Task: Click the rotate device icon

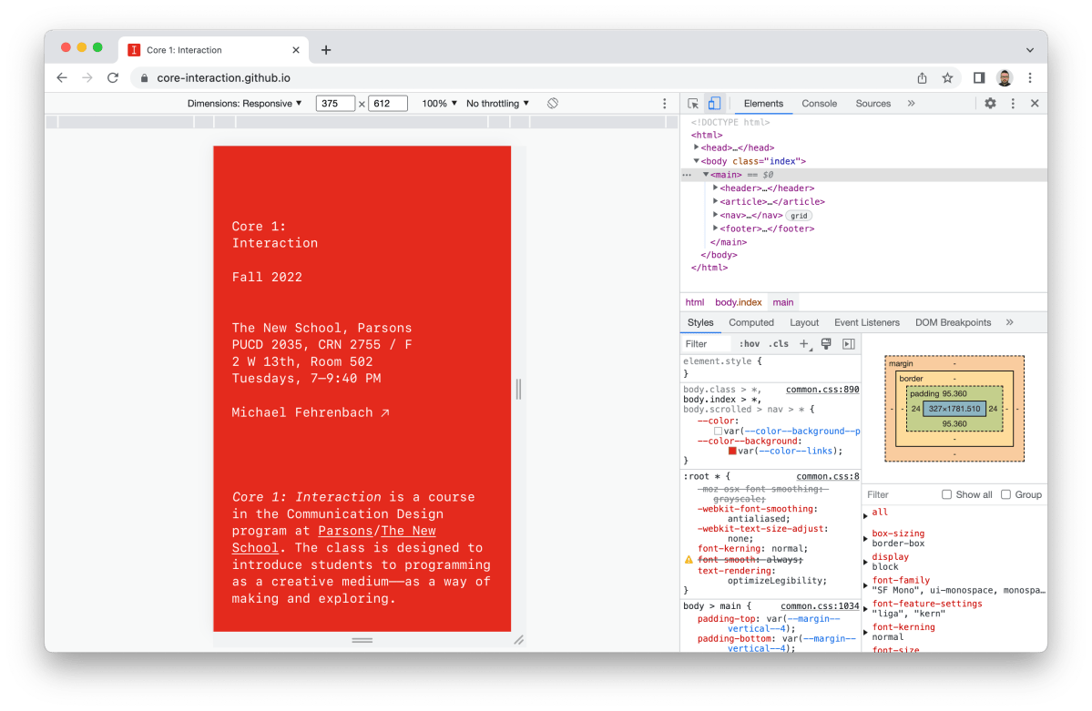Action: [x=553, y=103]
